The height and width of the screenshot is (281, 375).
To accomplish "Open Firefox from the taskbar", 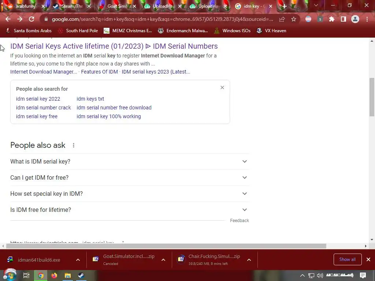I will [54, 276].
